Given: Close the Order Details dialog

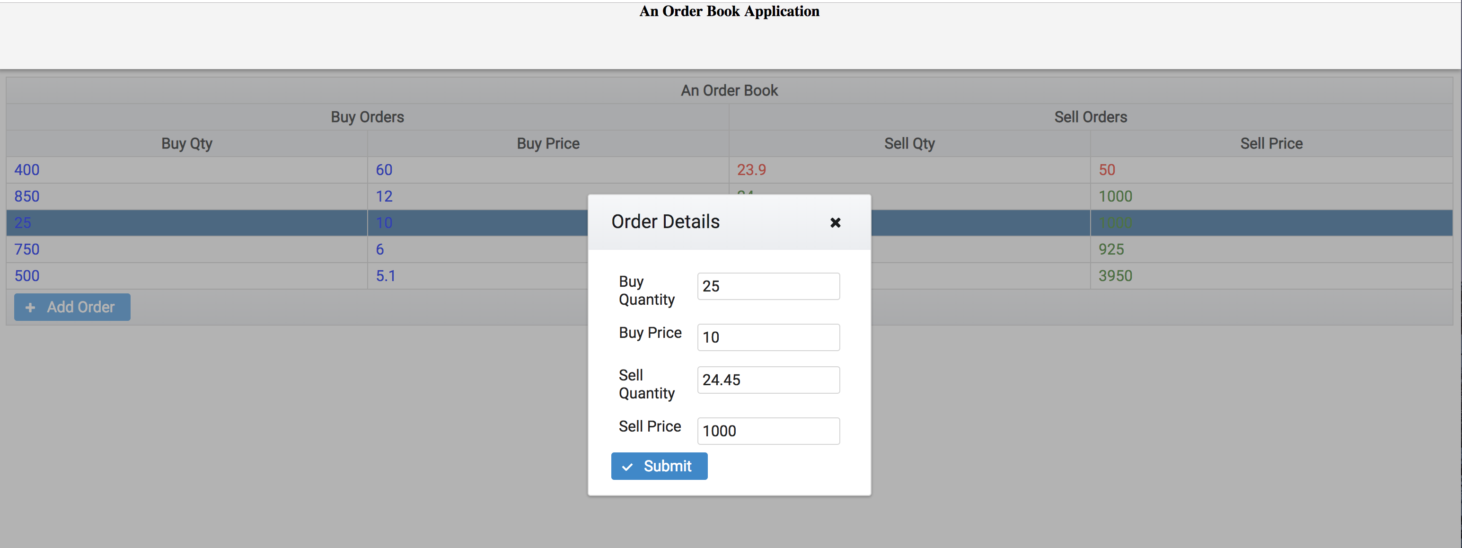Looking at the screenshot, I should click(x=835, y=222).
